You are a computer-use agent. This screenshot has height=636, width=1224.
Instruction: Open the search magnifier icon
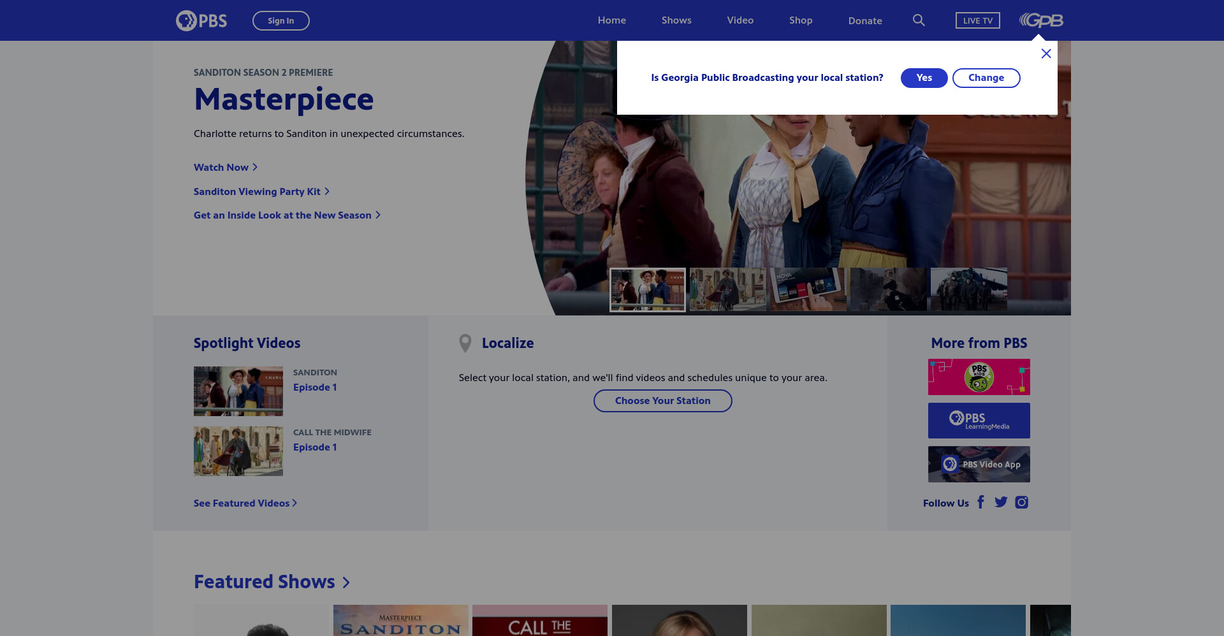tap(919, 20)
